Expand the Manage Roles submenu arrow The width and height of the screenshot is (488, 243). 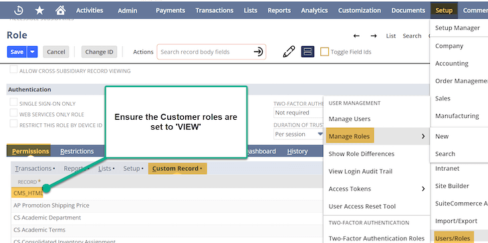point(423,136)
